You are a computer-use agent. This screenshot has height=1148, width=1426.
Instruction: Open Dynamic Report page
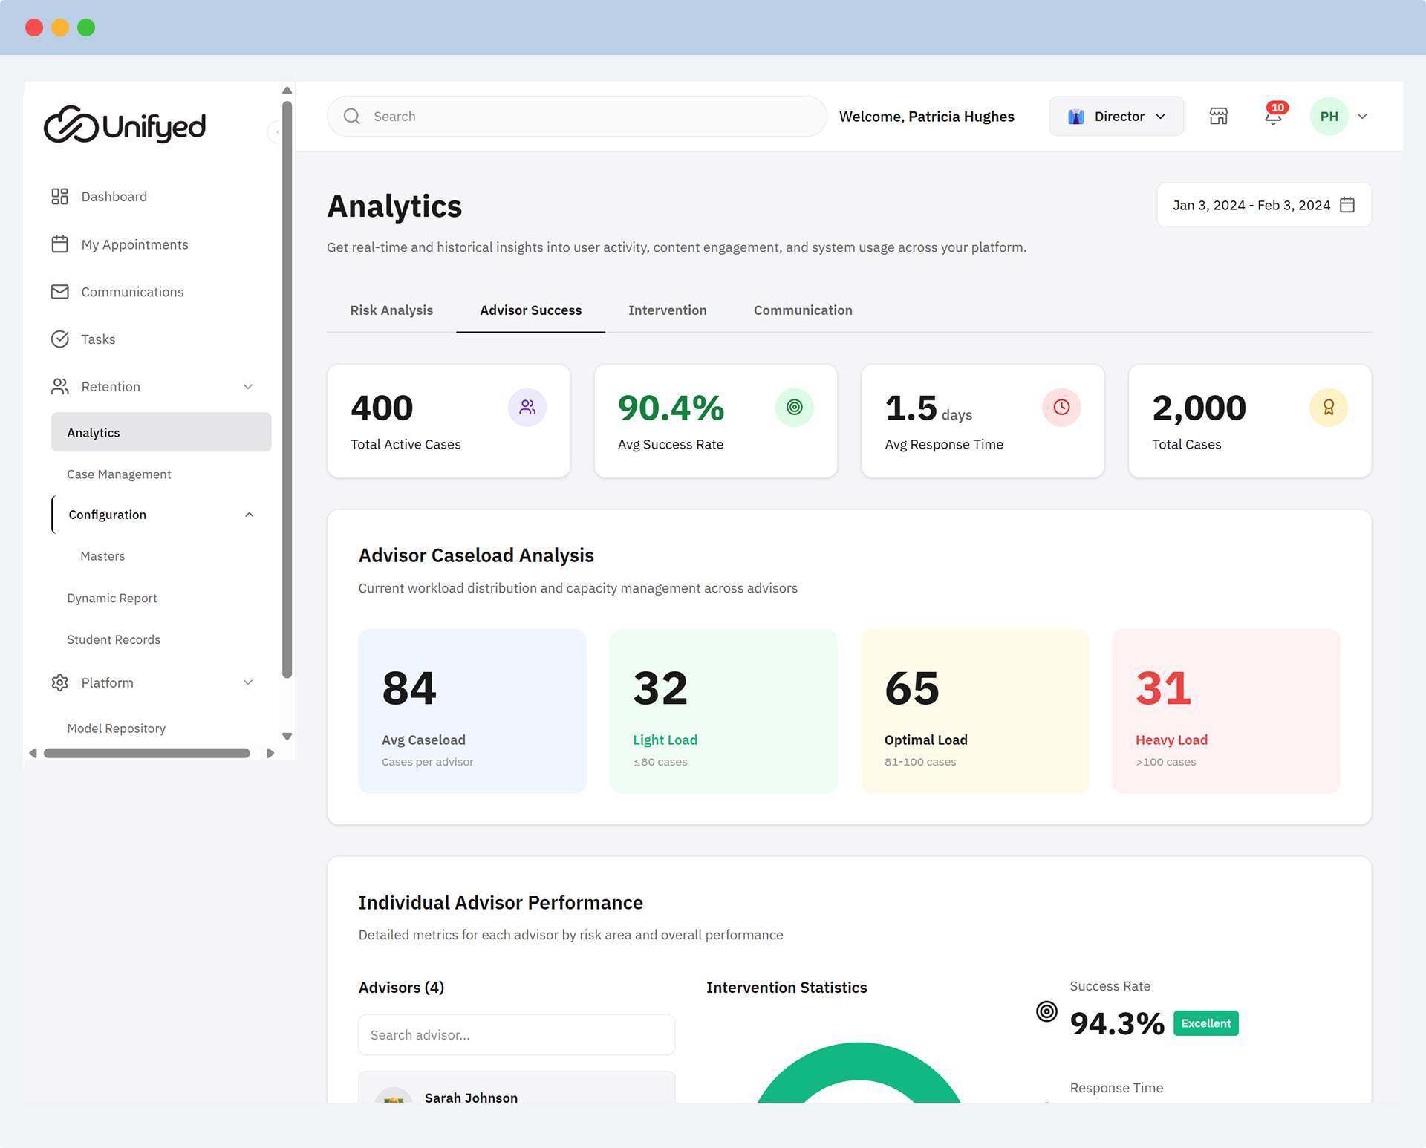(x=112, y=599)
